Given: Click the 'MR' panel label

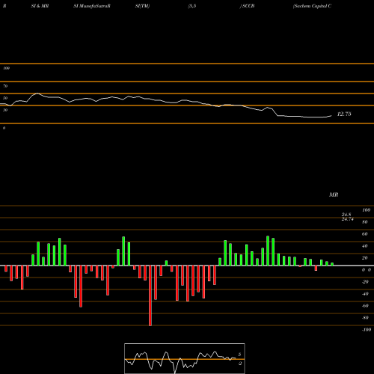Looking at the screenshot, I should (x=334, y=194).
